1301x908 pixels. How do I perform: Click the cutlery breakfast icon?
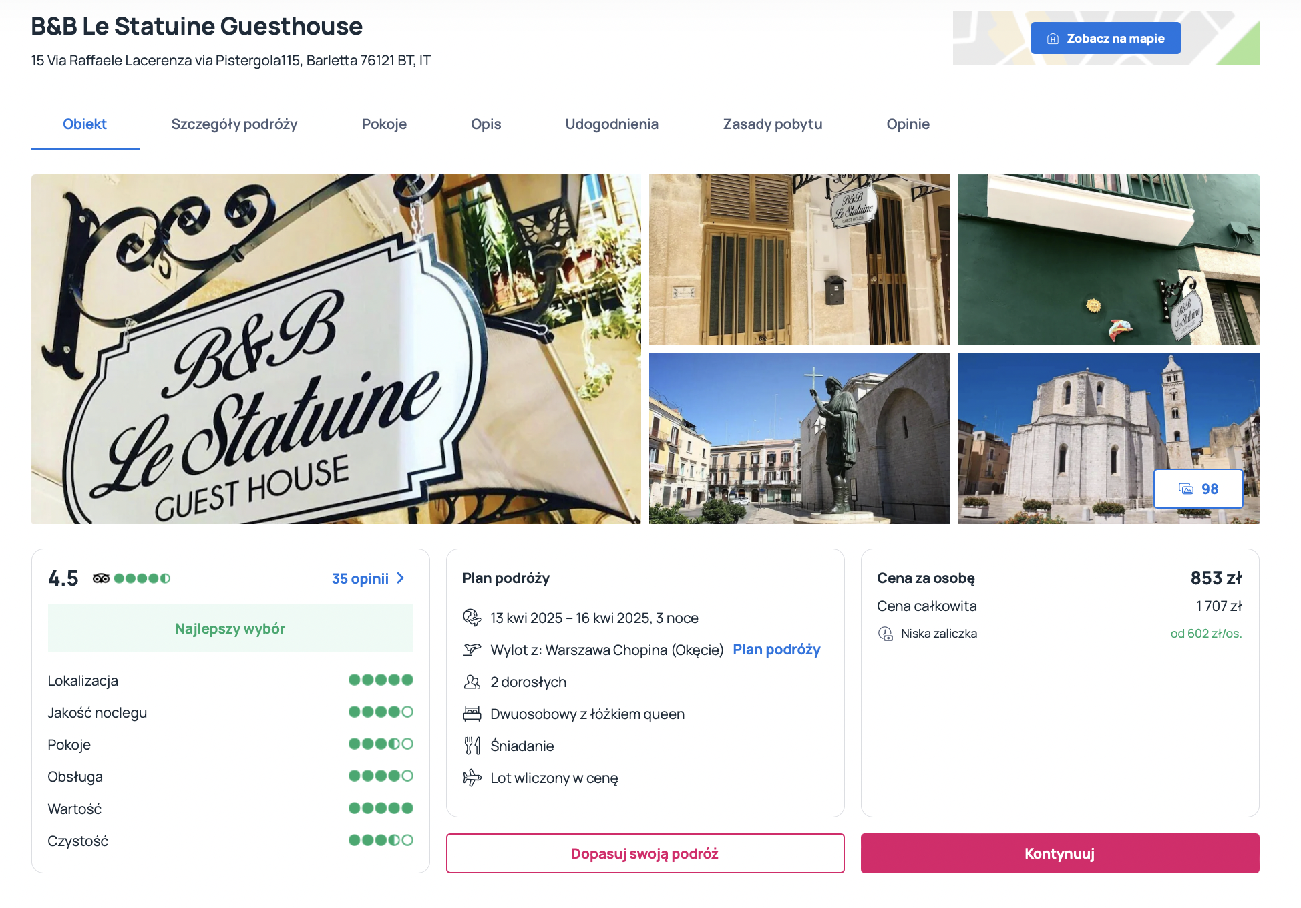click(x=472, y=746)
